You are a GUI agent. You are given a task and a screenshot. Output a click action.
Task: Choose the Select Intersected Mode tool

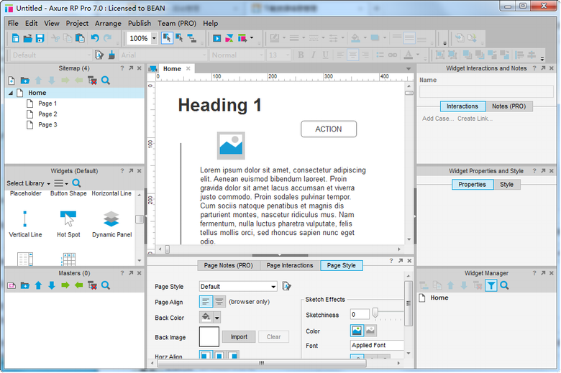(167, 38)
